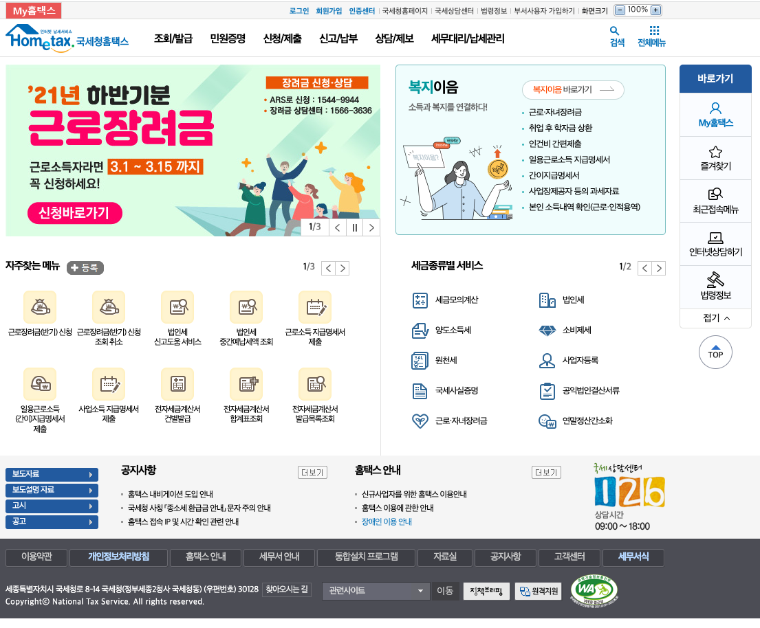
Task: Expand 보도설명 자료 menu item
Action: [52, 491]
